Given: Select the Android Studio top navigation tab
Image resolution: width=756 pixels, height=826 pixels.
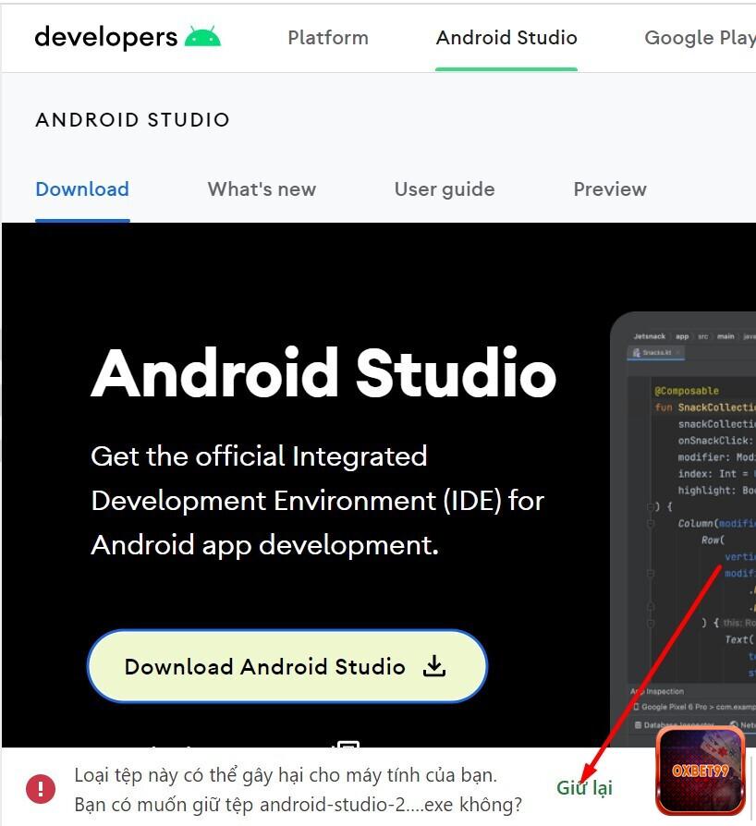Looking at the screenshot, I should pyautogui.click(x=506, y=38).
